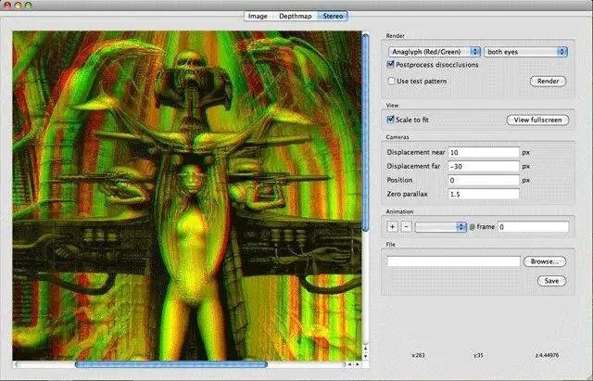Enable Use test pattern checkbox

click(x=391, y=81)
